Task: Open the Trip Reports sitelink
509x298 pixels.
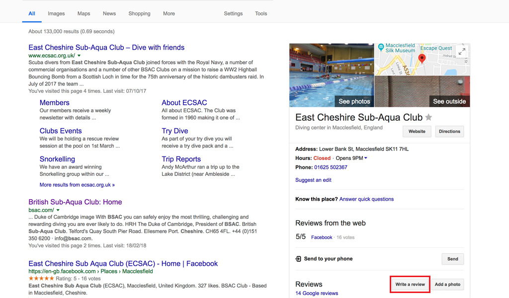Action: coord(181,159)
